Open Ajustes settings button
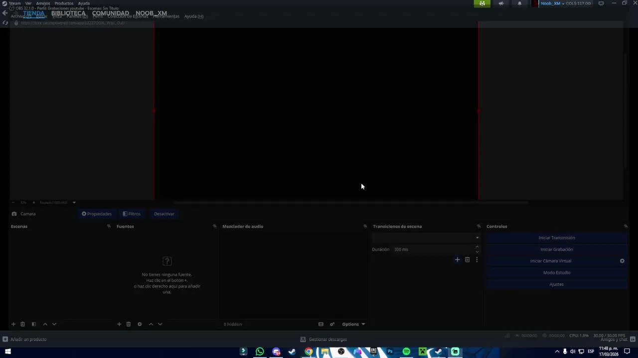The width and height of the screenshot is (638, 358). pyautogui.click(x=557, y=284)
